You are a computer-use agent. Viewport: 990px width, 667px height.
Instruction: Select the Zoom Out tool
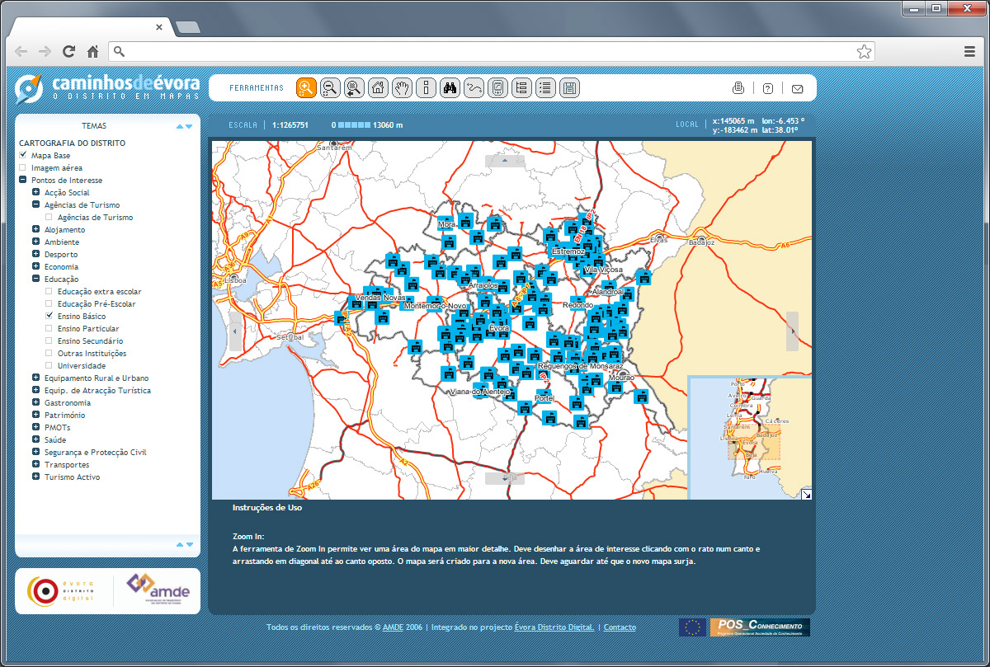(x=330, y=88)
